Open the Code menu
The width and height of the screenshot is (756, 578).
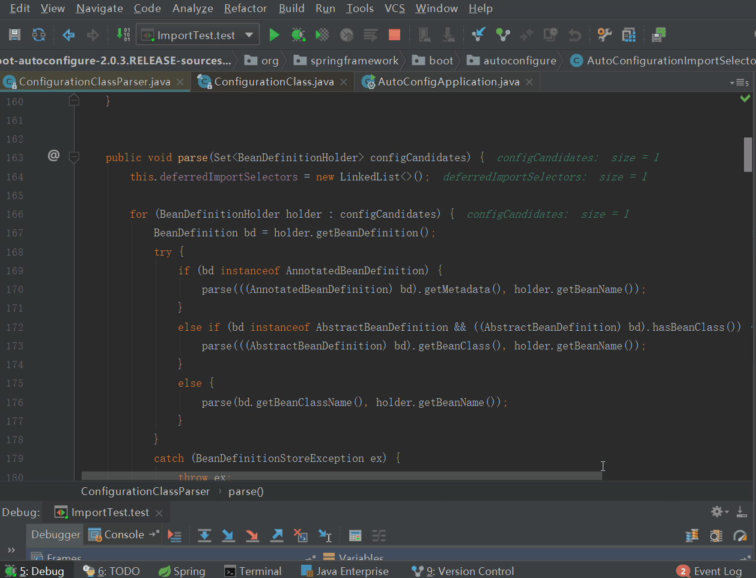pos(147,8)
